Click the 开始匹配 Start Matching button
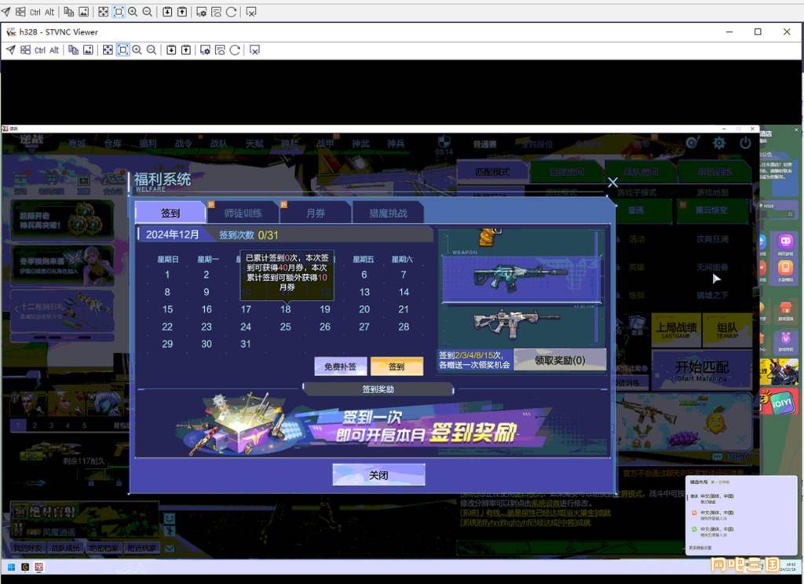 pos(701,370)
